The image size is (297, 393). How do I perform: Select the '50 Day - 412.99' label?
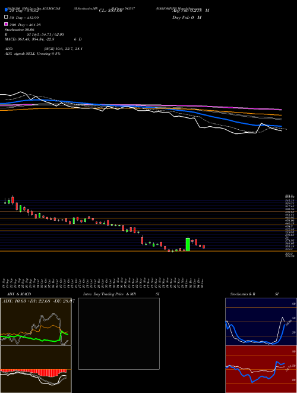[24, 18]
